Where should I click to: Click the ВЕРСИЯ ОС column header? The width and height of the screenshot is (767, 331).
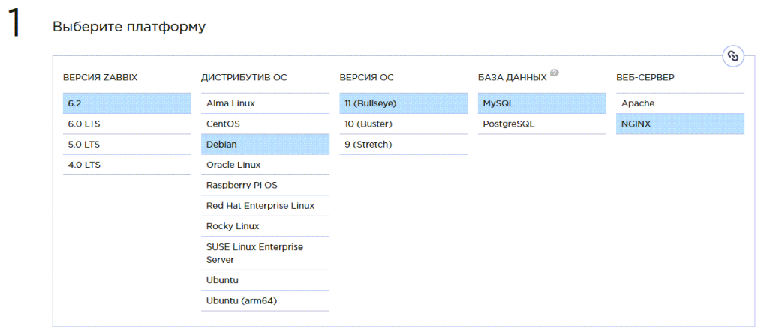click(366, 78)
